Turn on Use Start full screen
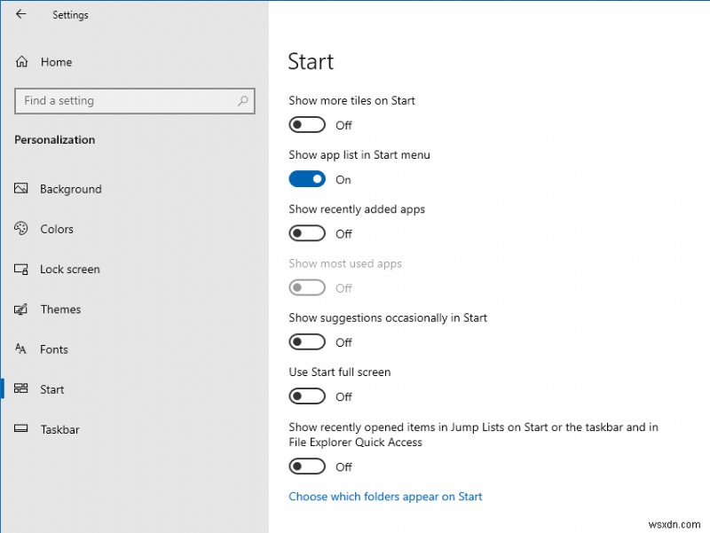Viewport: 710px width, 533px height. point(307,396)
